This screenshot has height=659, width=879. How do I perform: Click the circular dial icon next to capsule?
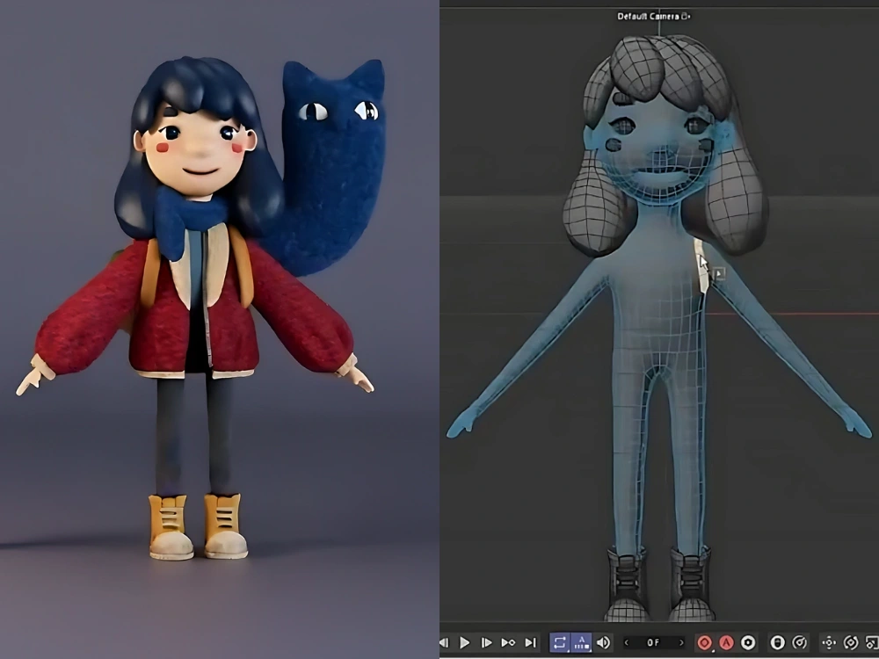[799, 642]
